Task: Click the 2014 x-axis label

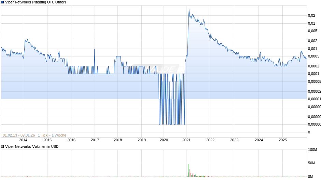Action: pos(23,140)
